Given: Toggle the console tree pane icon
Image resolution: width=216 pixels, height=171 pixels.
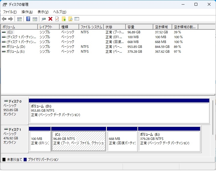Looking at the screenshot, I should (x=19, y=19).
